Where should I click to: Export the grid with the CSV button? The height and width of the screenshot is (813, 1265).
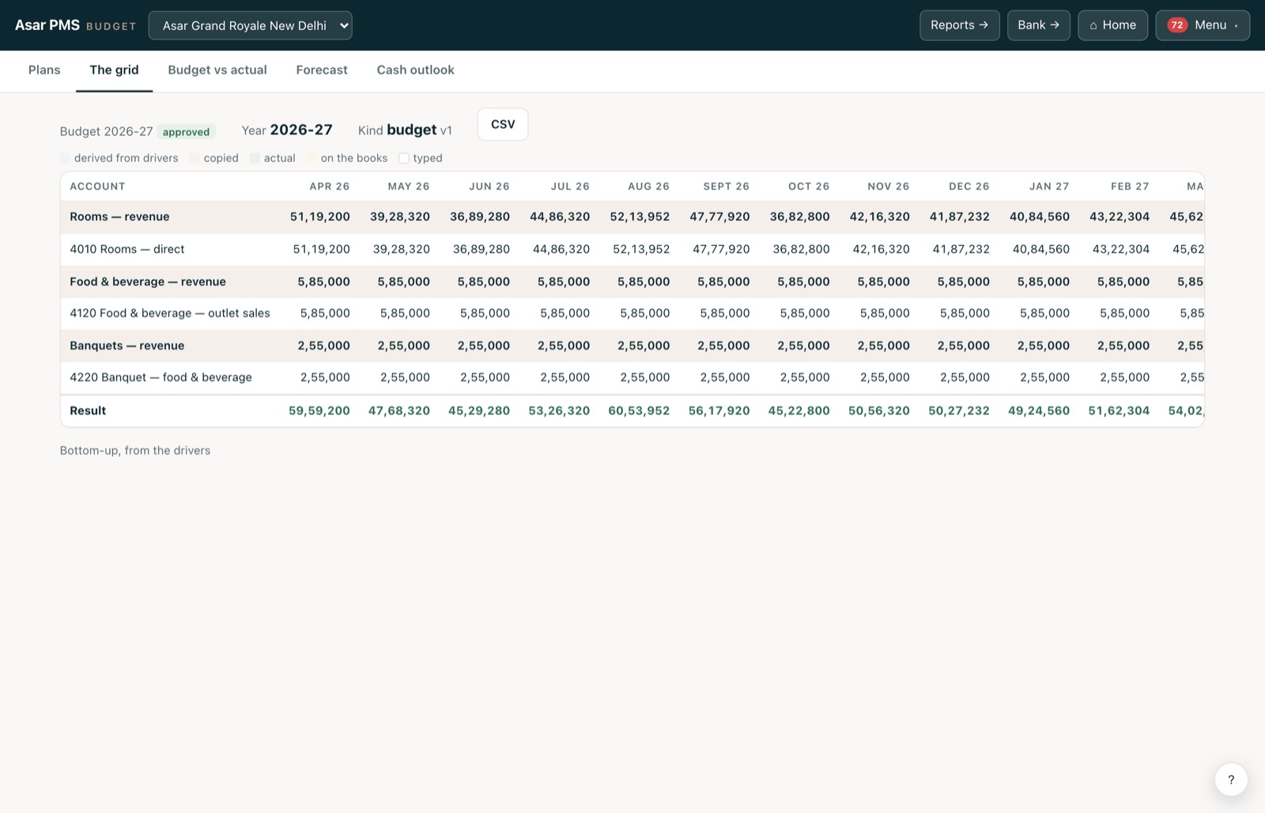pos(503,124)
